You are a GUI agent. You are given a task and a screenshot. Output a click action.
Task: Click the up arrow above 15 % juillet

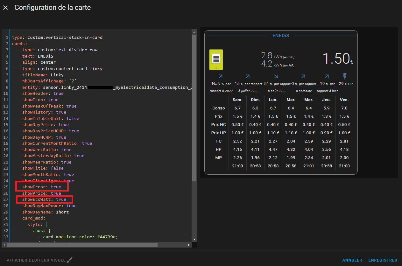tap(247, 77)
